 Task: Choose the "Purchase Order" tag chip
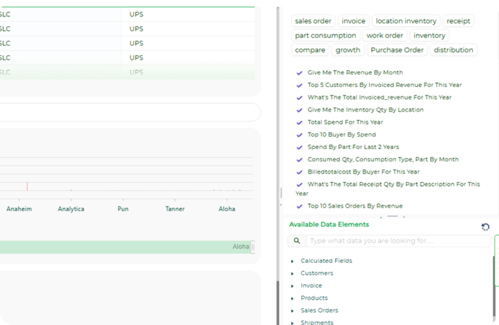[397, 50]
